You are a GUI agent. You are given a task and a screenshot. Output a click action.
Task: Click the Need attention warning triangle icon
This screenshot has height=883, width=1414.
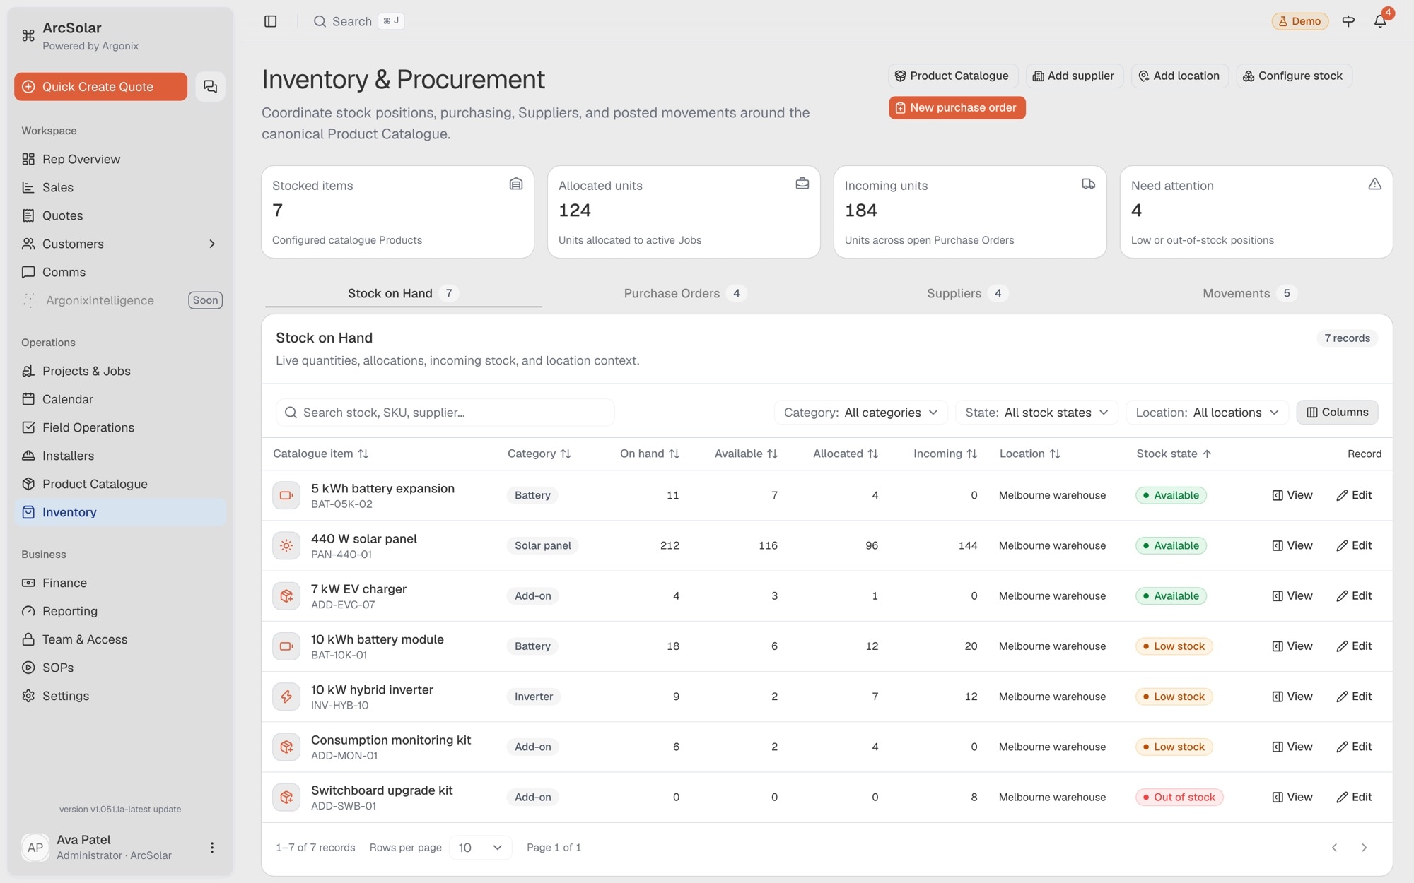pos(1374,184)
